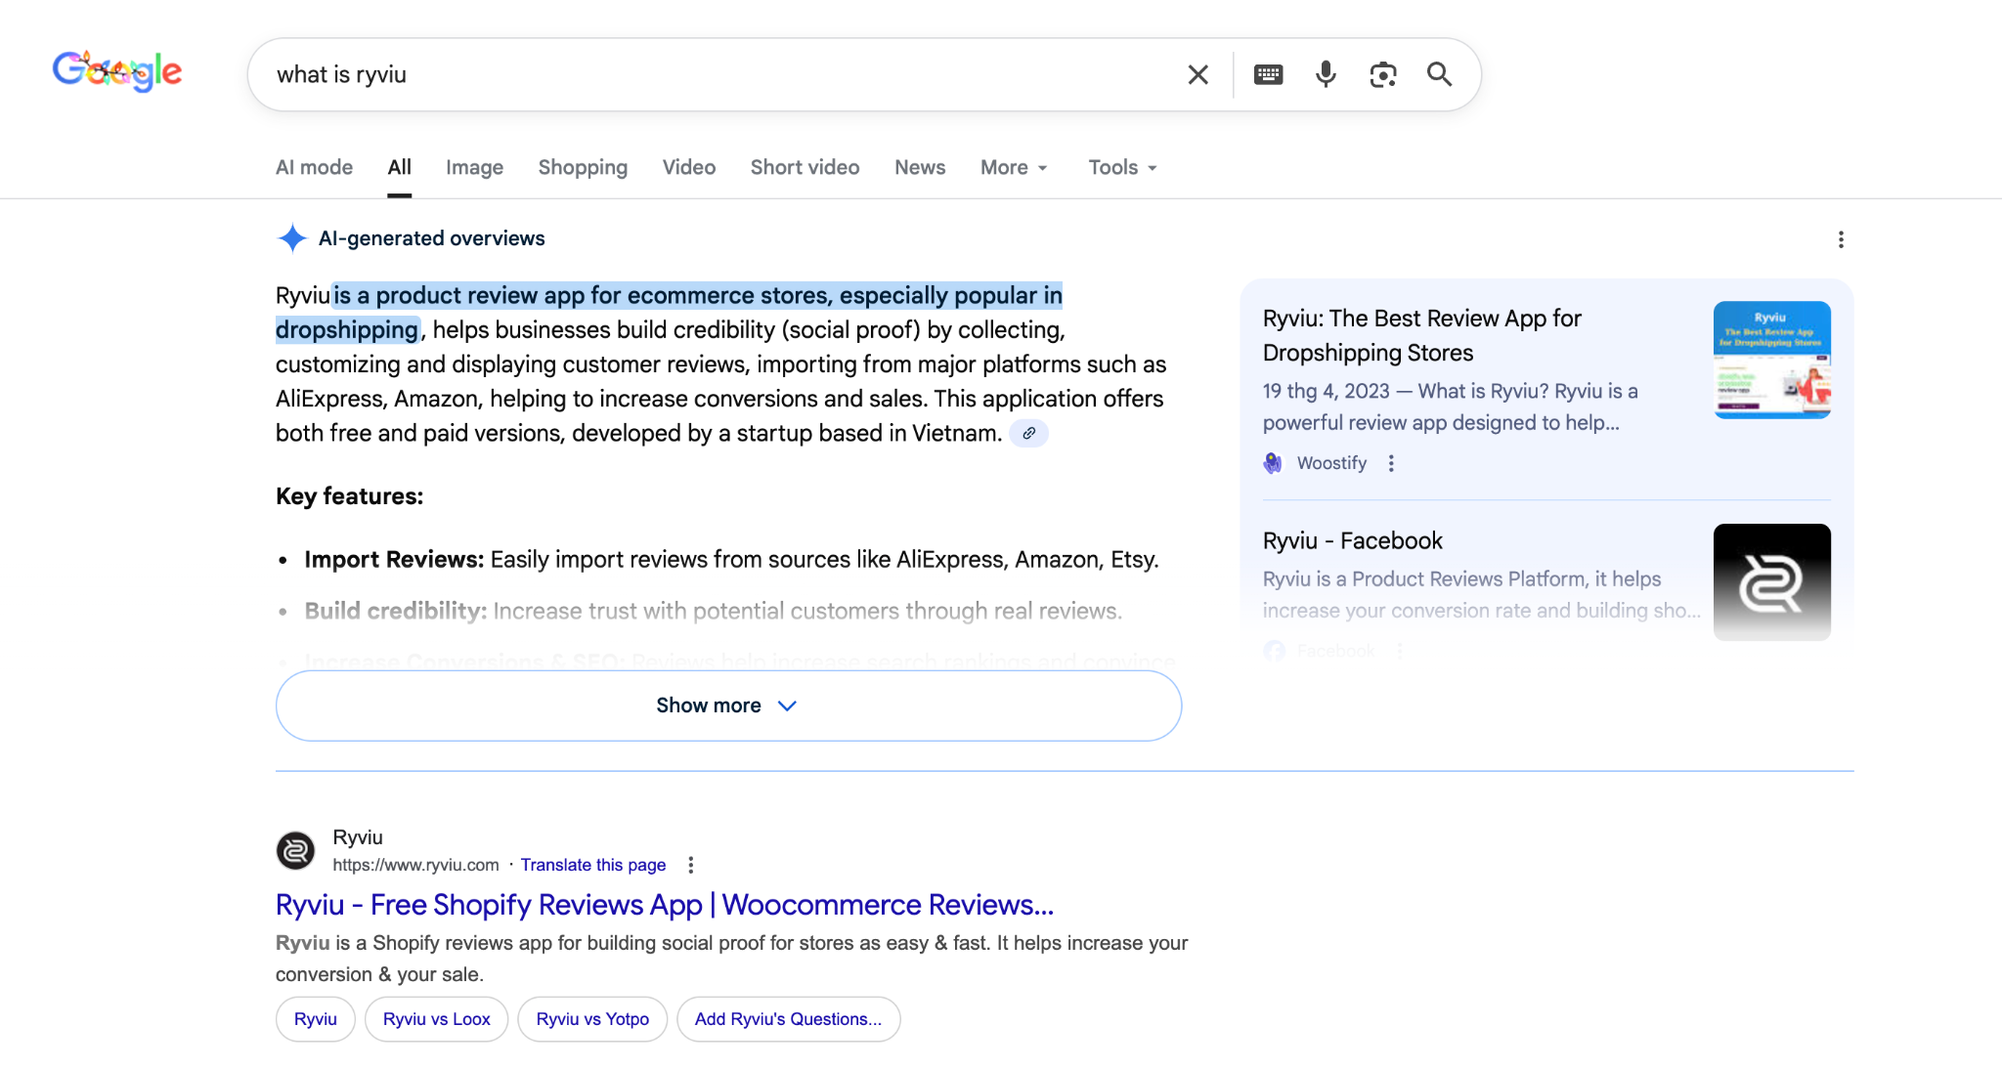Screen dimensions: 2002x1069
Task: Start voice search with microphone icon
Action: (1326, 74)
